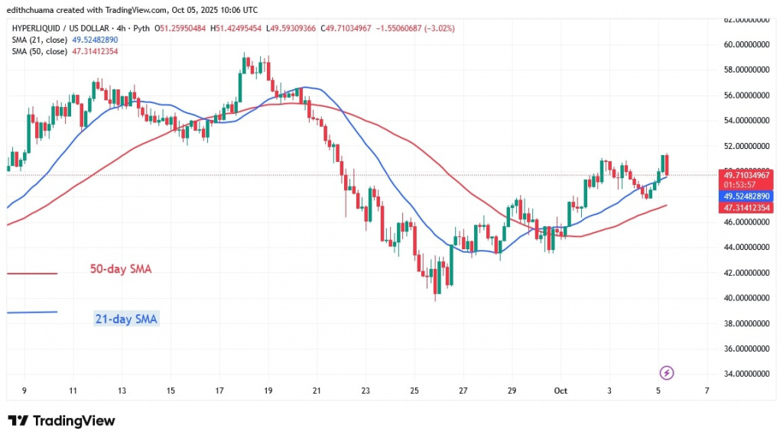
Task: Click the 34.00000000 price axis value
Action: click(746, 374)
